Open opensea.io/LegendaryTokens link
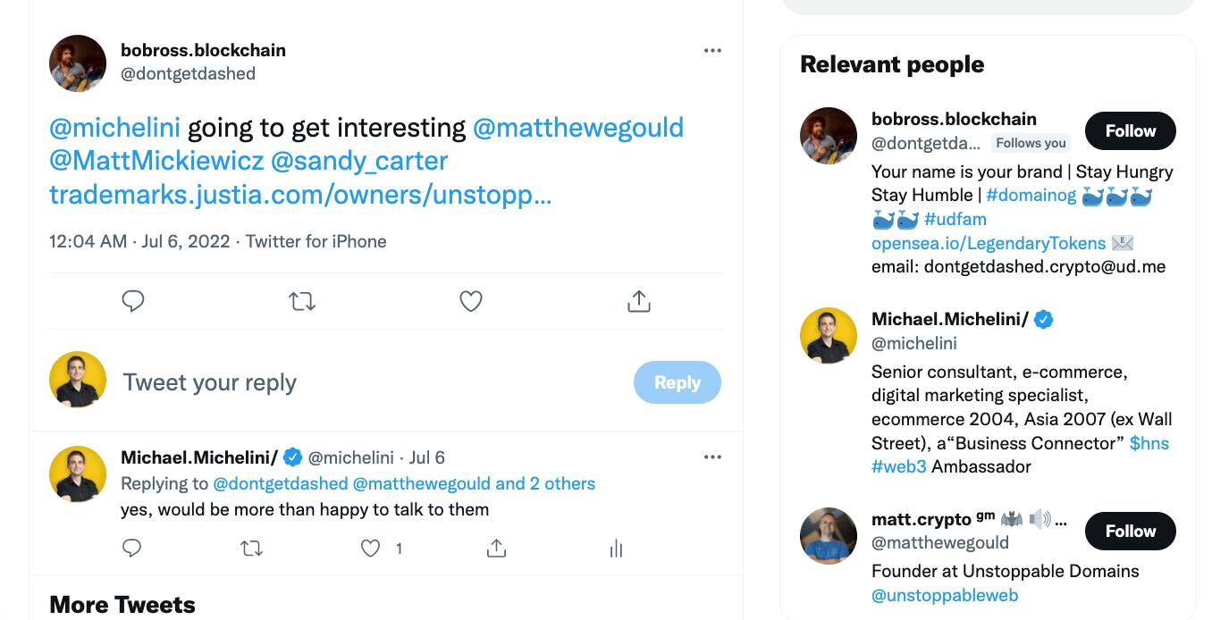This screenshot has height=620, width=1212. pyautogui.click(x=988, y=243)
